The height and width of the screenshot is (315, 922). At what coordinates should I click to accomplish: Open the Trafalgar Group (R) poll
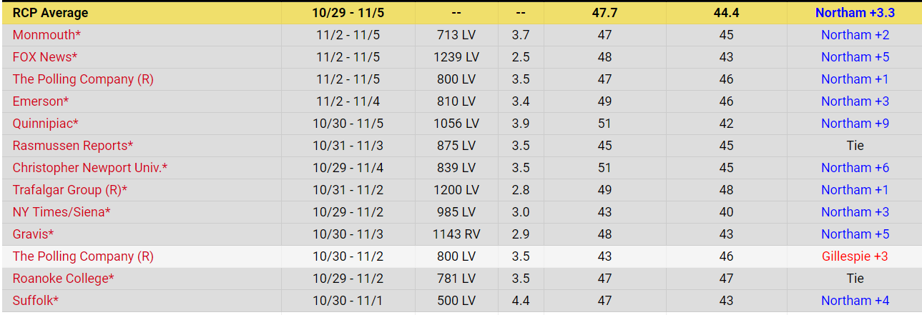pyautogui.click(x=69, y=190)
